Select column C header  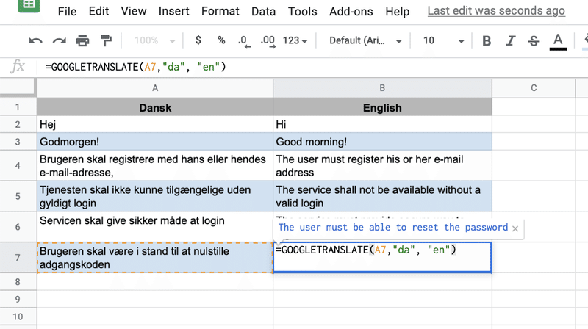click(534, 88)
